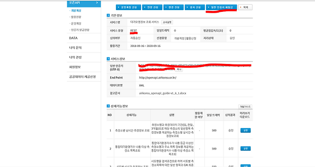Run 실행 for 통합대기환경지수 나쁨 이상 측정소 목록조회

(245, 149)
